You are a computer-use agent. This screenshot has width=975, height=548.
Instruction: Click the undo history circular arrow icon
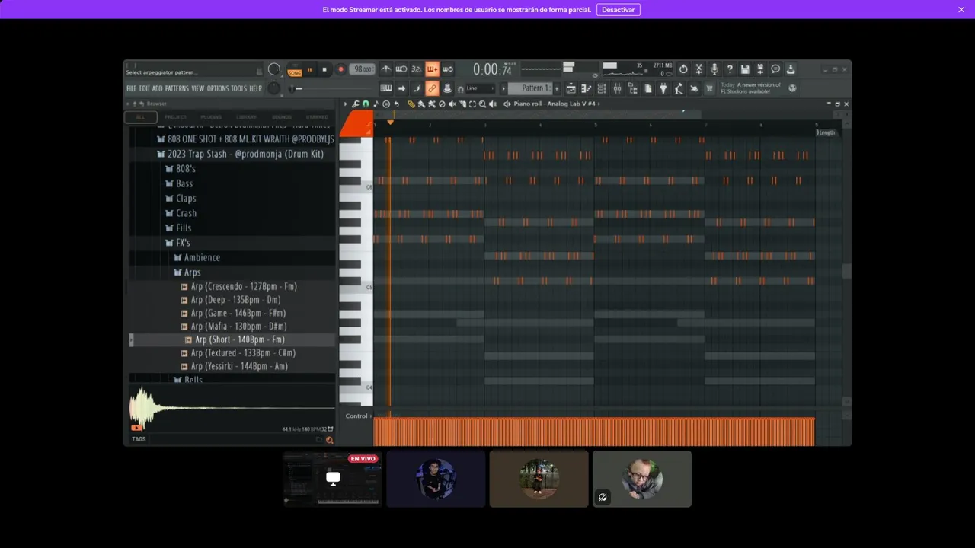point(683,69)
